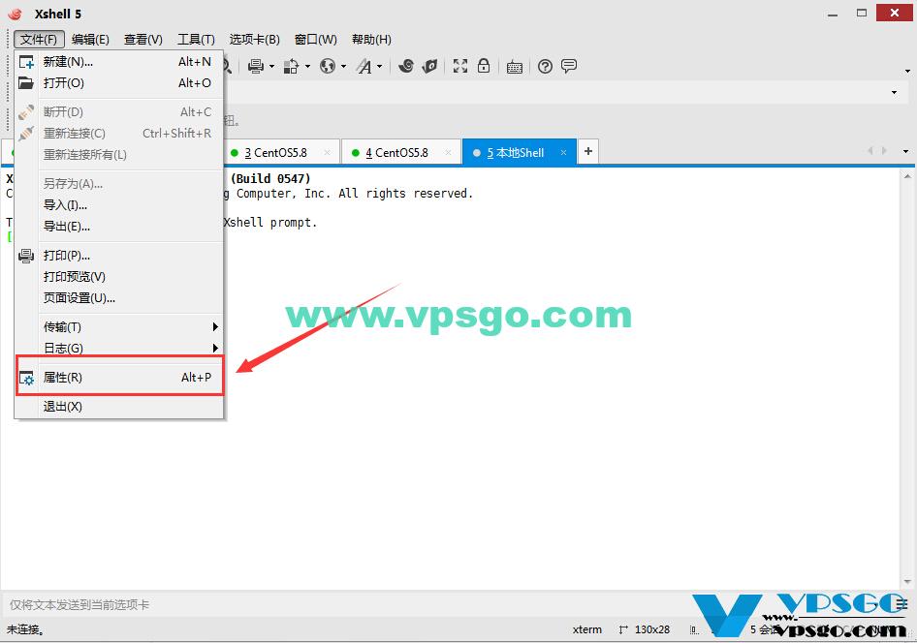The width and height of the screenshot is (917, 643).
Task: Click the xterm status bar entry
Action: [587, 629]
